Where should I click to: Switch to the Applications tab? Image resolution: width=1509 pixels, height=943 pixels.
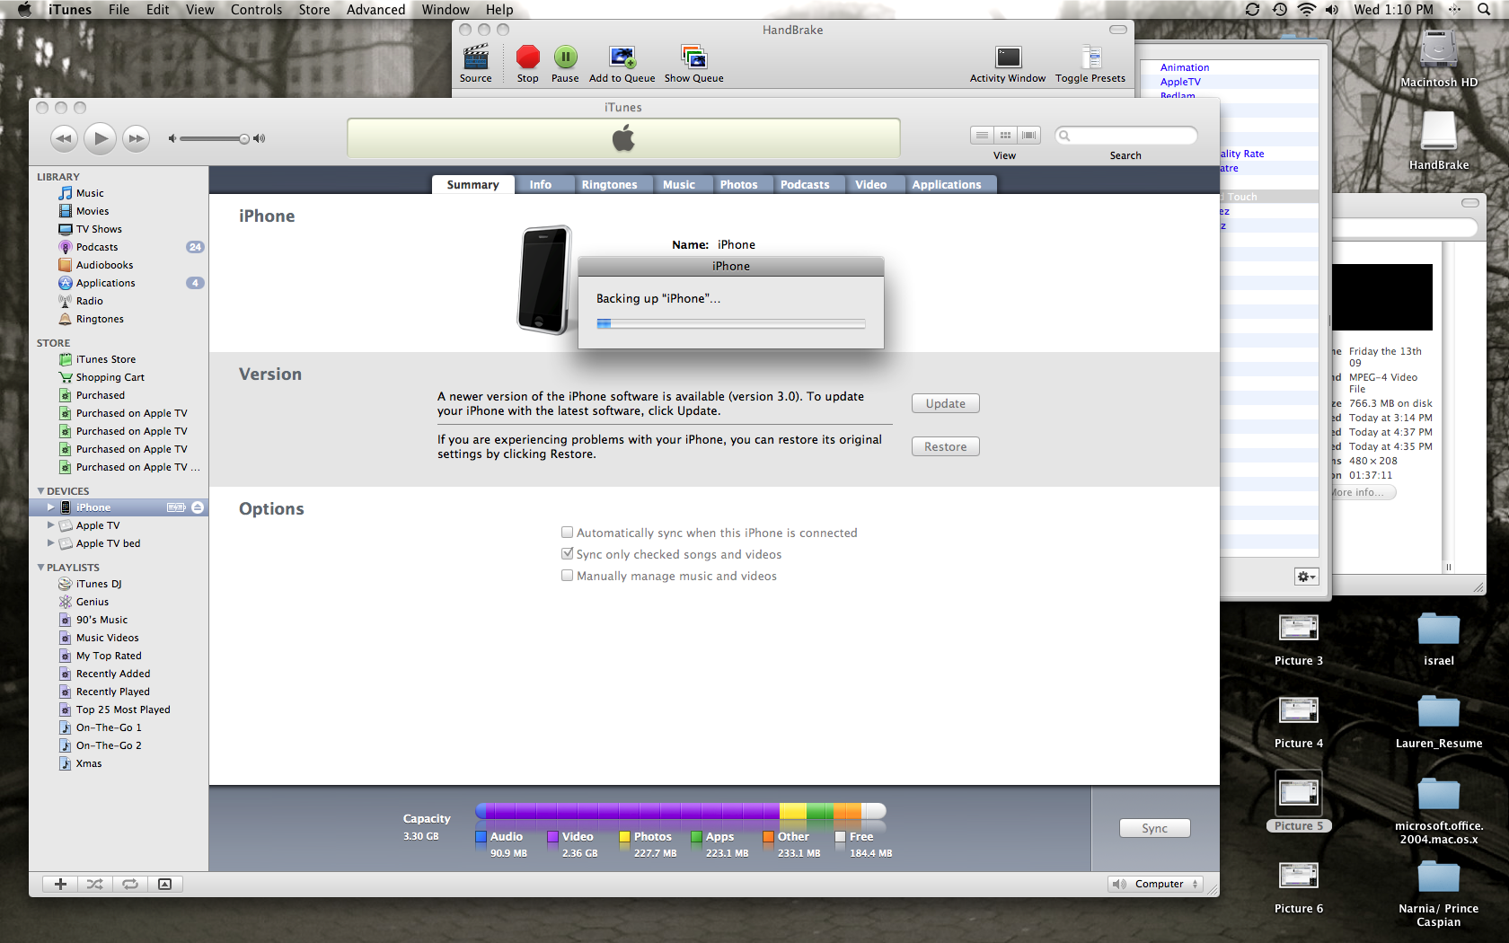(947, 184)
